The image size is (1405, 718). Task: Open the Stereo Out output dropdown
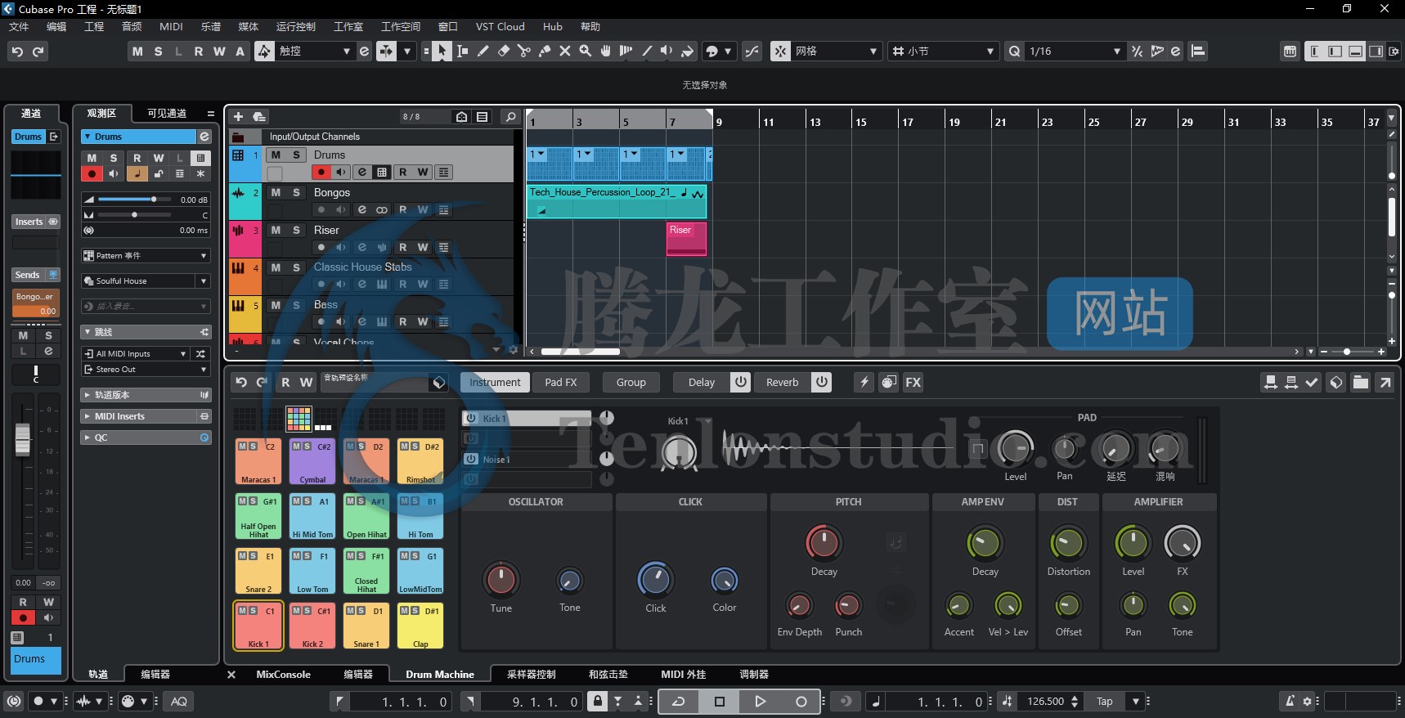pyautogui.click(x=146, y=370)
